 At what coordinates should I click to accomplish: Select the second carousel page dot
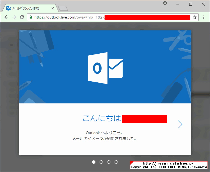101,162
